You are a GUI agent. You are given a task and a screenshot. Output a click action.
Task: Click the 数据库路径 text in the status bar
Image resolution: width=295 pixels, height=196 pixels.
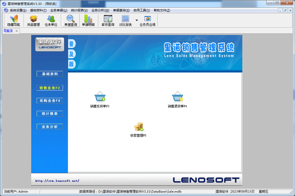tap(131, 192)
